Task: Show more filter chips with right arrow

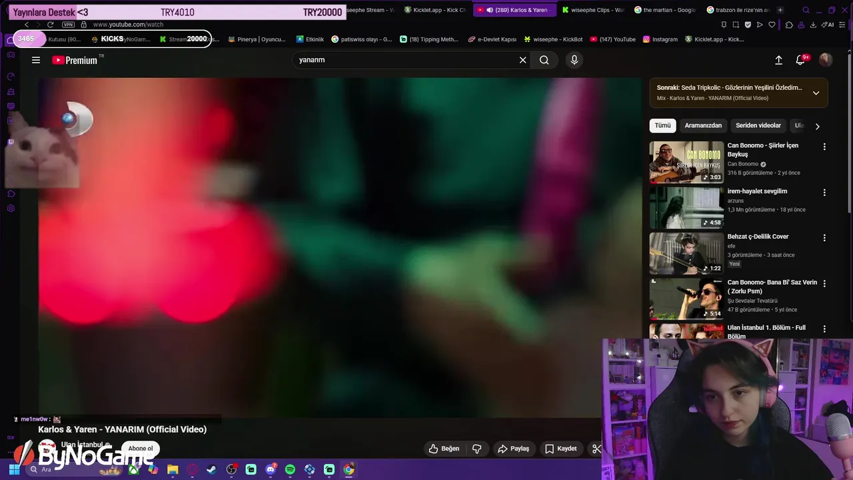Action: [818, 126]
